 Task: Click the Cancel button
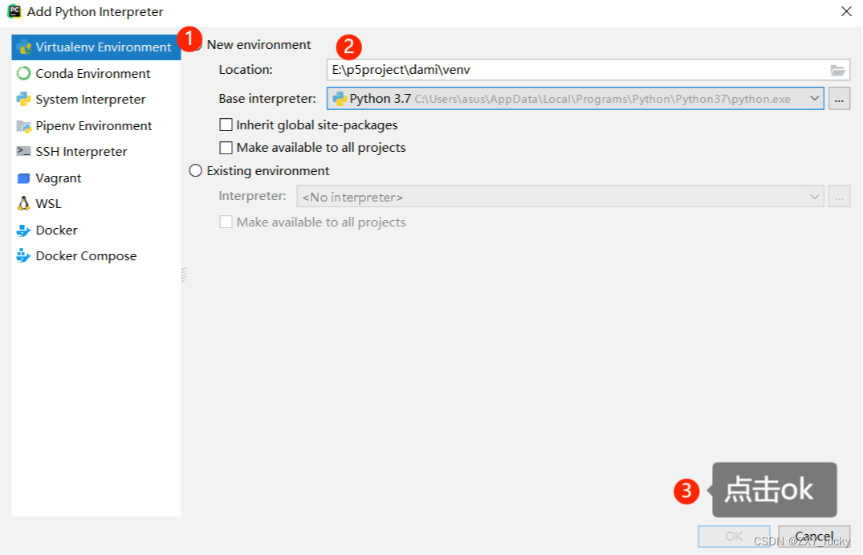tap(814, 537)
